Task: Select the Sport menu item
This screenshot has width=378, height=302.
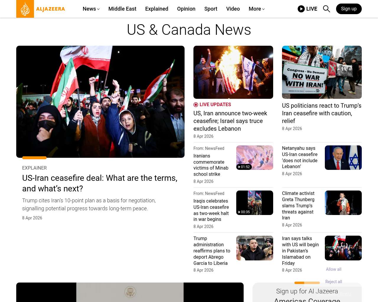Action: click(x=211, y=9)
